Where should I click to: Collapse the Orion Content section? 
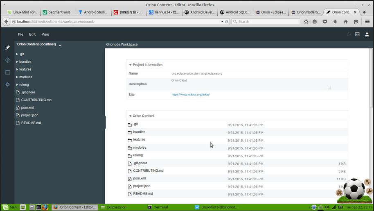130,116
